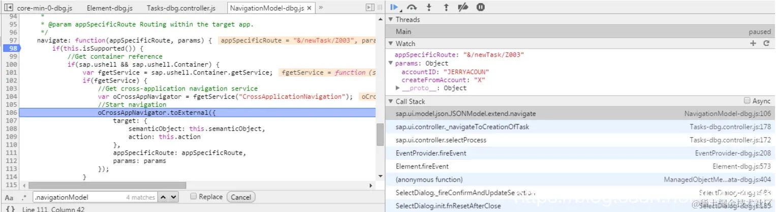Open the more tabs overflow chevron
This screenshot has width=776, height=212.
pyautogui.click(x=321, y=8)
